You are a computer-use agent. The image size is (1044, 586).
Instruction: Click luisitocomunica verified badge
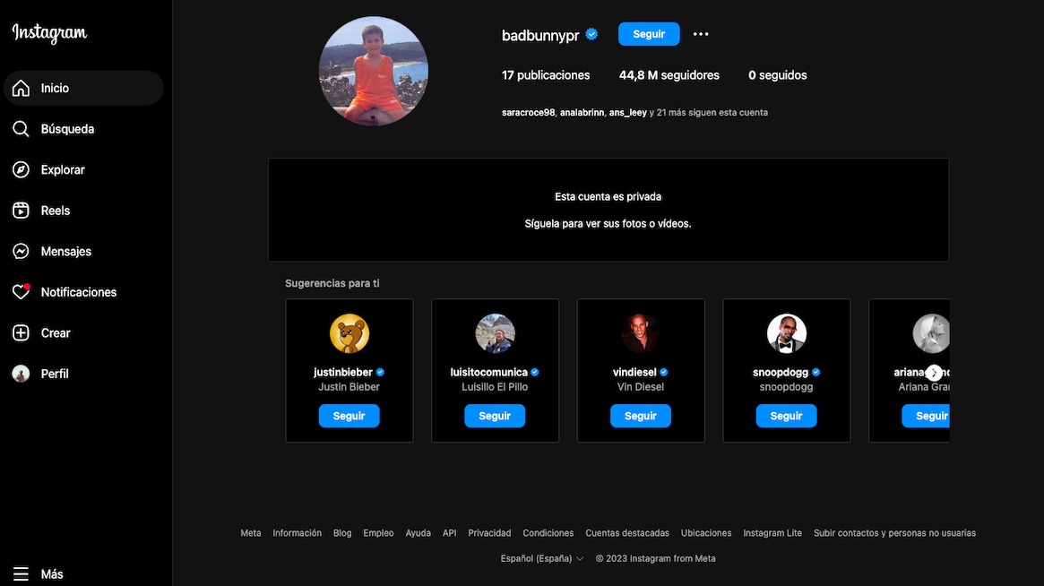point(535,372)
